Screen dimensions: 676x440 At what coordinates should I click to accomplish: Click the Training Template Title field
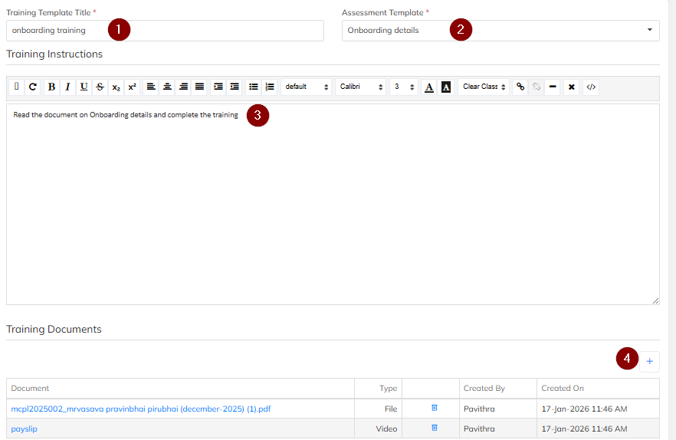click(x=165, y=31)
